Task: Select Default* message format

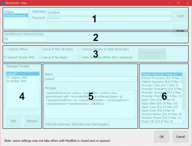Action: point(23,74)
